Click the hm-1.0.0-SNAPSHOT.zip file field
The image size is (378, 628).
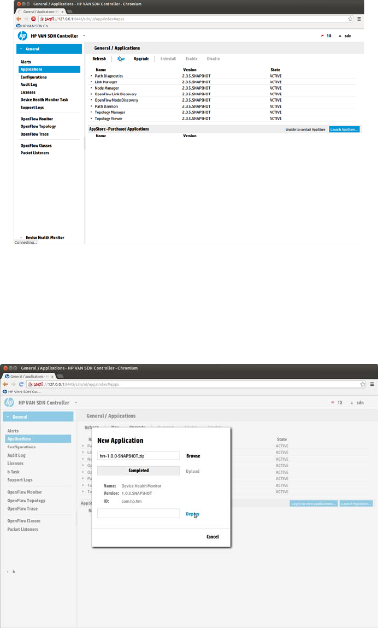pos(139,456)
